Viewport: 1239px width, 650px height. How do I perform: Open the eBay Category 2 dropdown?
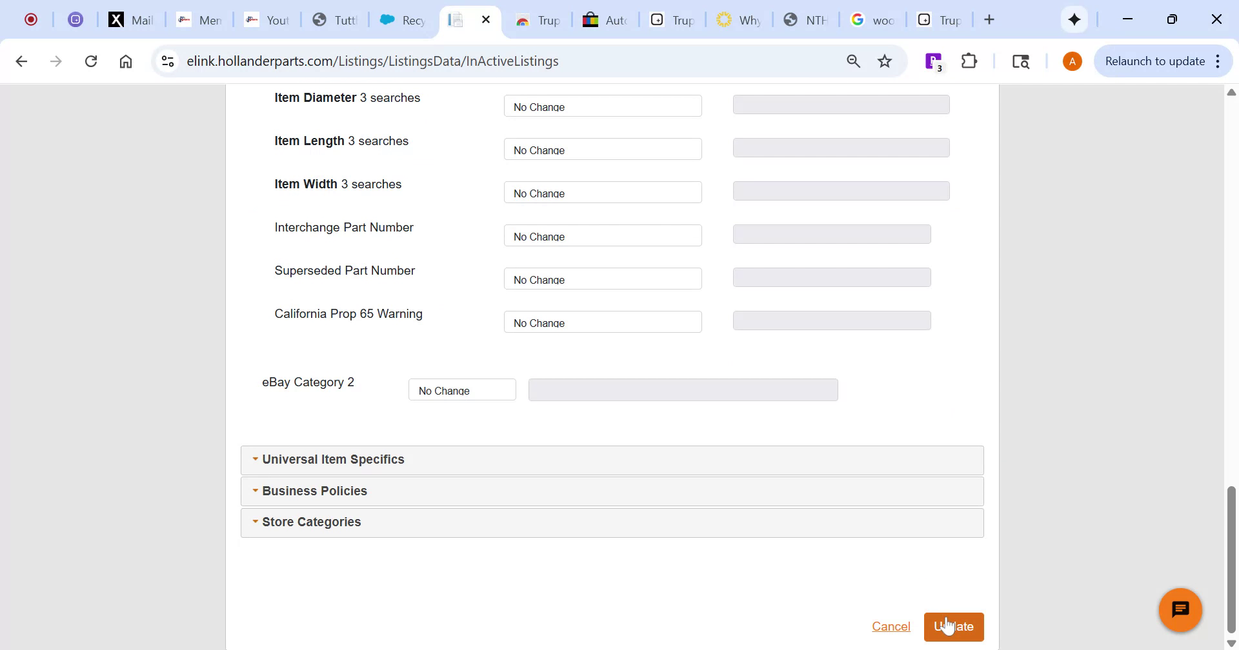461,389
